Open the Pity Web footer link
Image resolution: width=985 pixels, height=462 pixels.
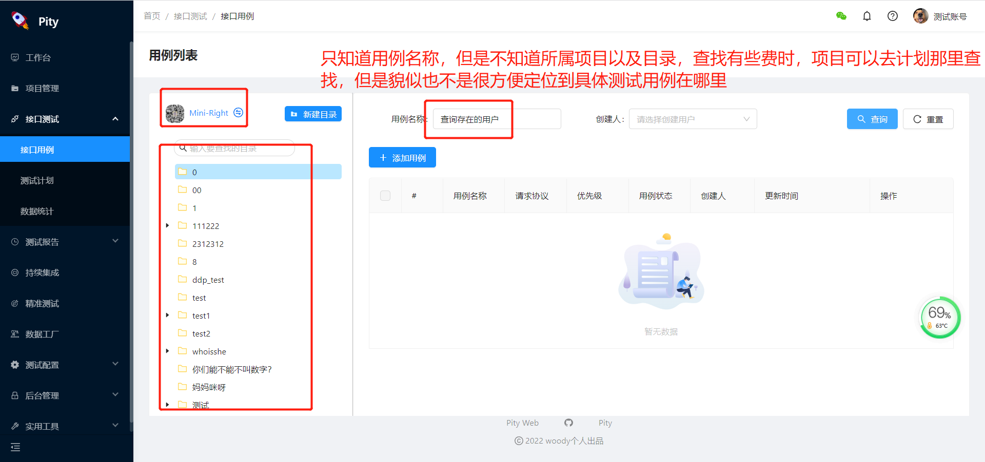[522, 423]
